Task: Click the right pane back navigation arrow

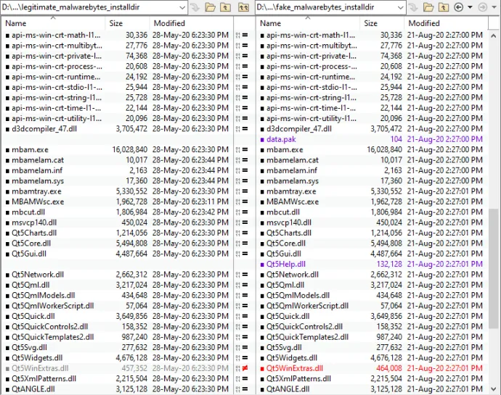Action: click(458, 7)
